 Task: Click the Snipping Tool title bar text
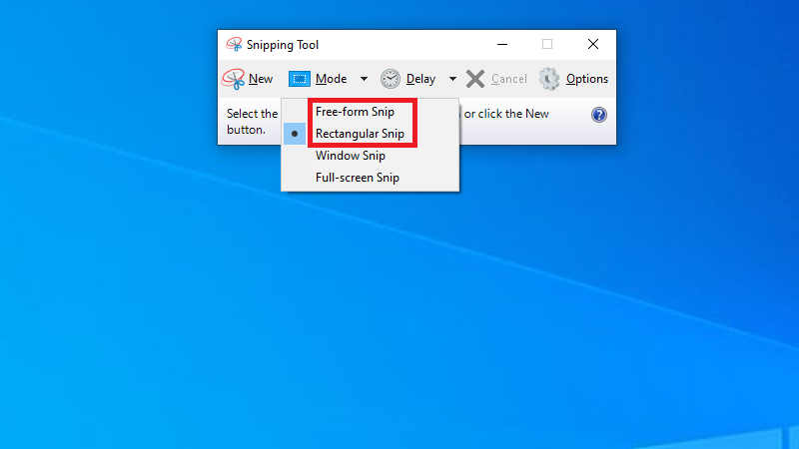285,45
